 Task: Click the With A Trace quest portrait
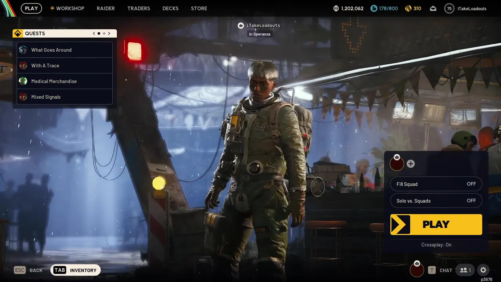23,65
